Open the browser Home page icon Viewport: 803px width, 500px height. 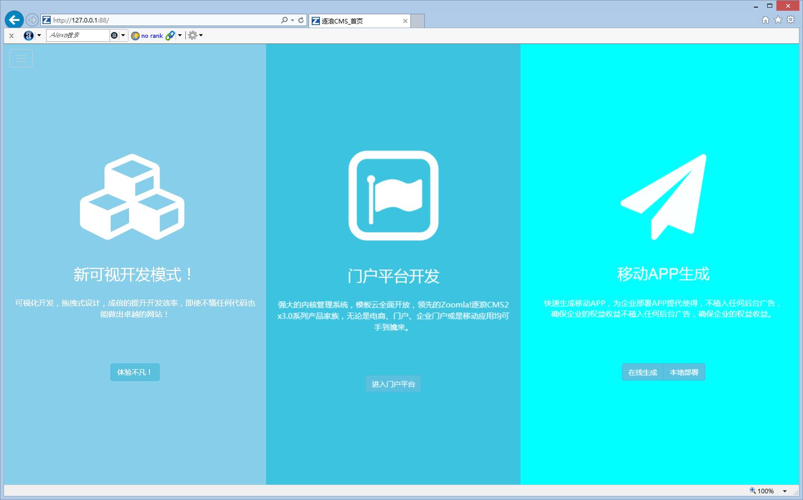[x=766, y=20]
